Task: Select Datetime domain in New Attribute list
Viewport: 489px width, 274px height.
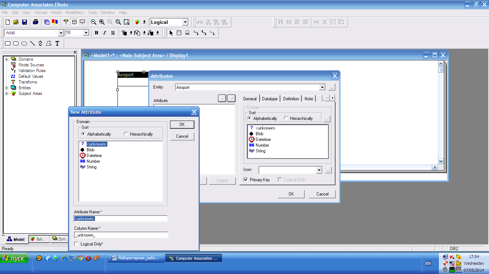Action: (x=91, y=156)
